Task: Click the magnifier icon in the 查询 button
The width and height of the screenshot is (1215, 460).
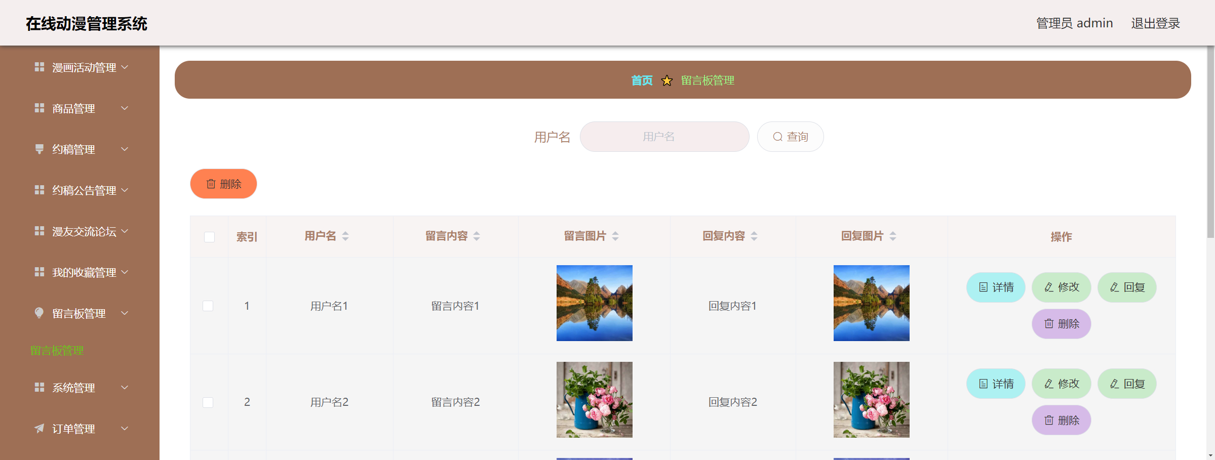Action: click(x=777, y=136)
